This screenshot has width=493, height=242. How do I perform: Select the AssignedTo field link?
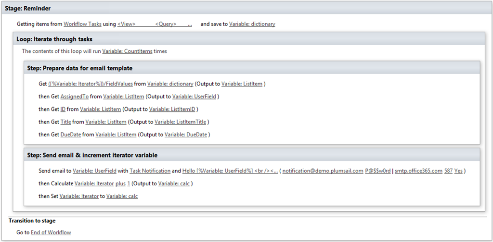coord(75,97)
